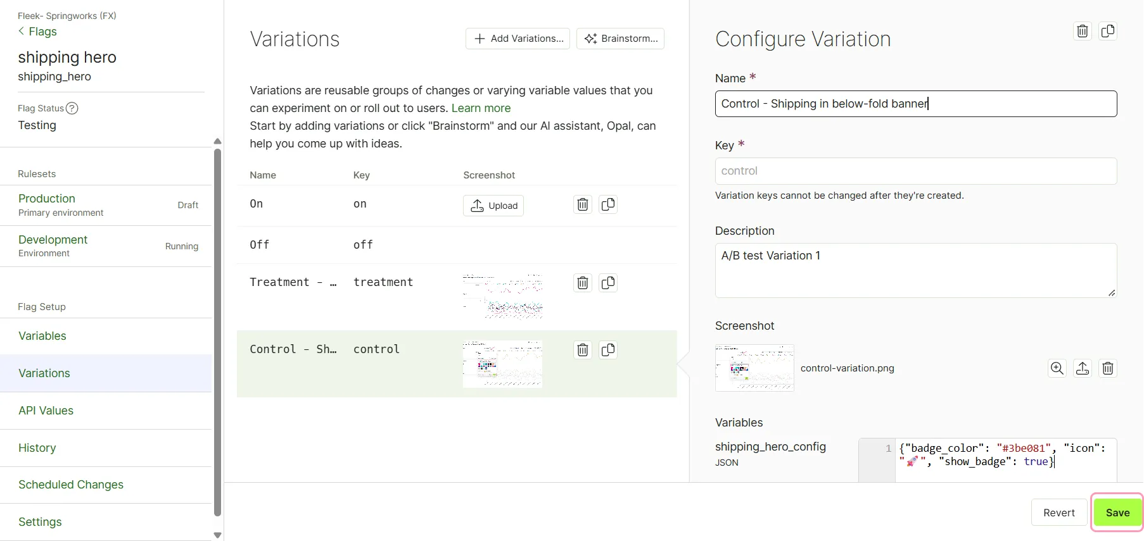Delete variation from Configure Variation header
Viewport: 1144px width, 541px height.
(1083, 31)
